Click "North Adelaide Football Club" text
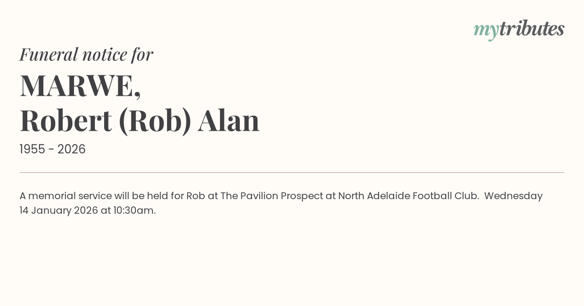Image resolution: width=584 pixels, height=306 pixels. click(408, 196)
